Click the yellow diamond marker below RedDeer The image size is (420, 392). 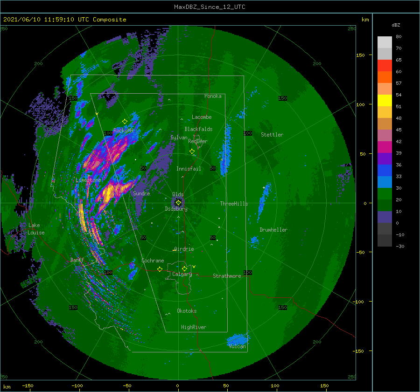coord(192,151)
